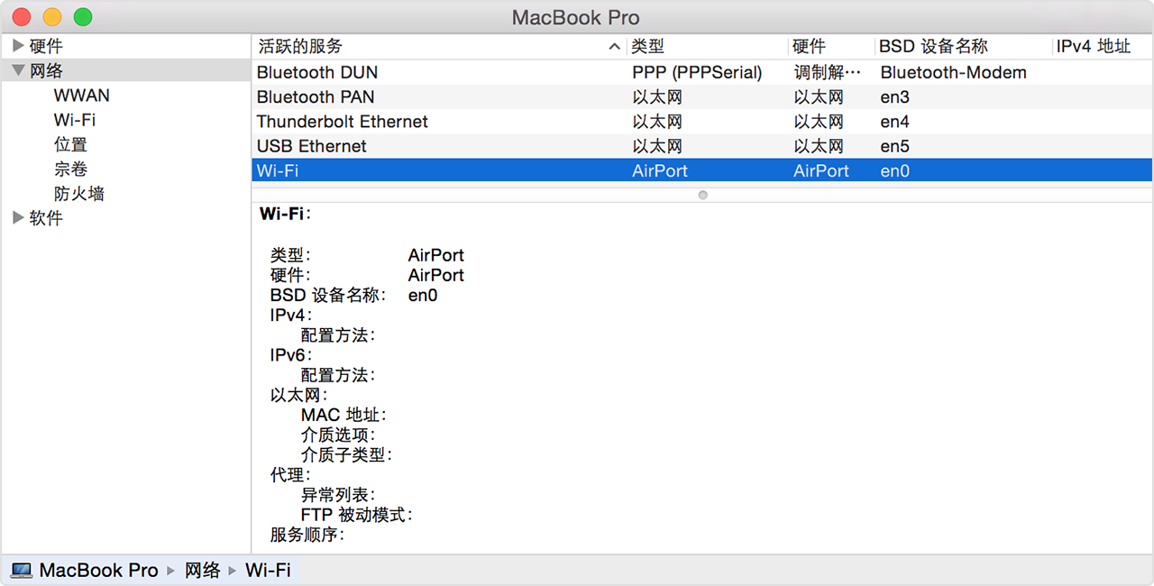1154x586 pixels.
Task: Select 软件 in the sidebar
Action: (x=46, y=217)
